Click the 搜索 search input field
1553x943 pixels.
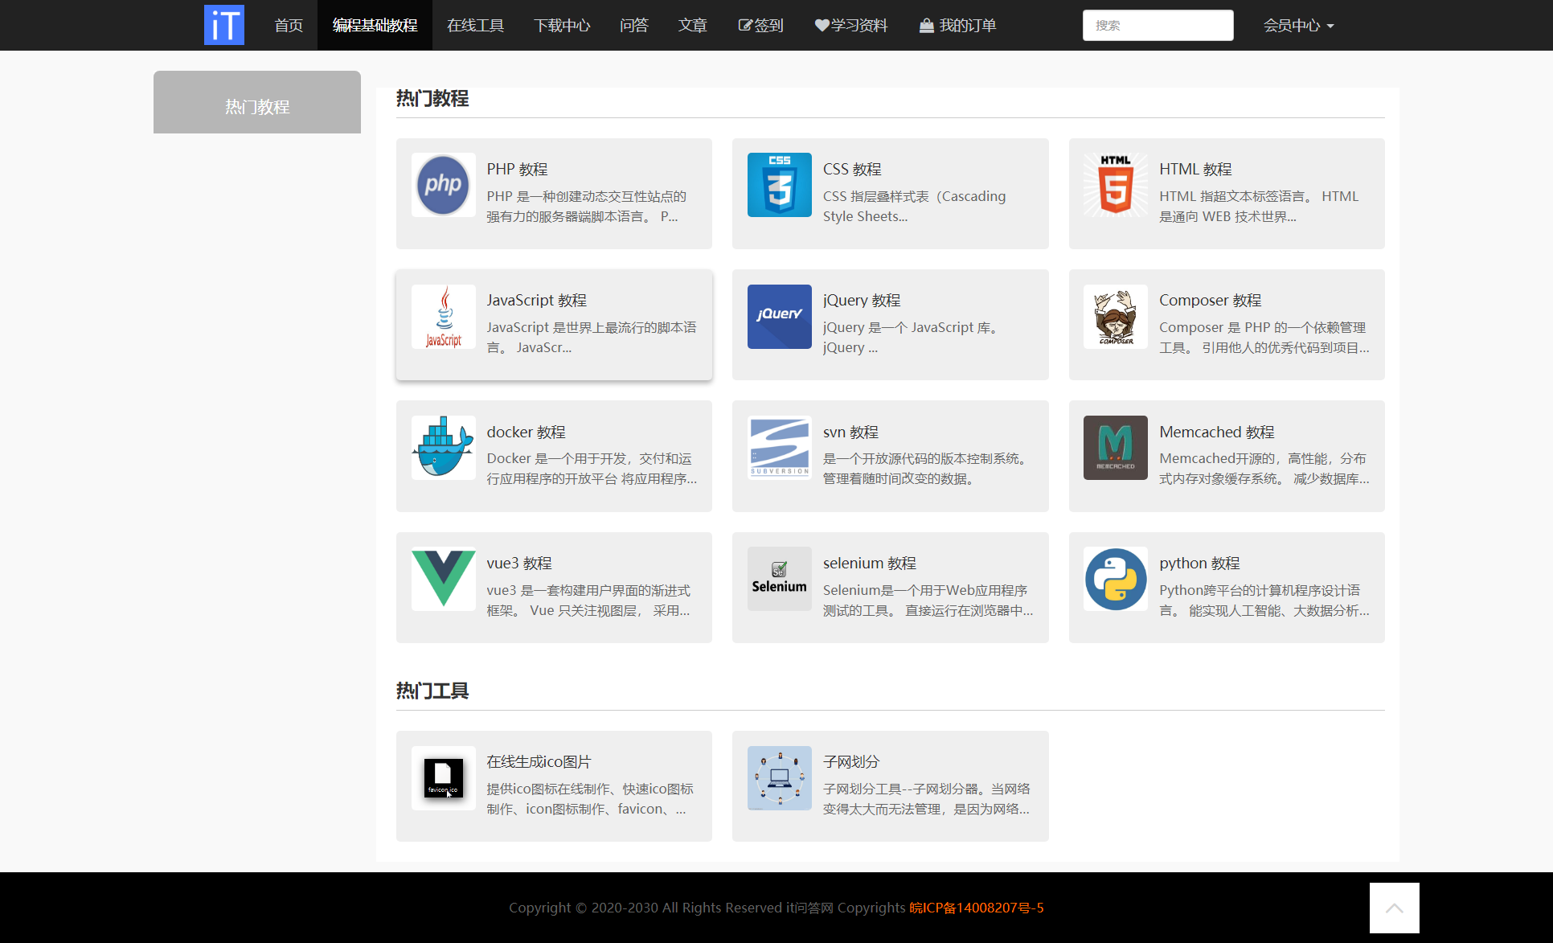1158,26
